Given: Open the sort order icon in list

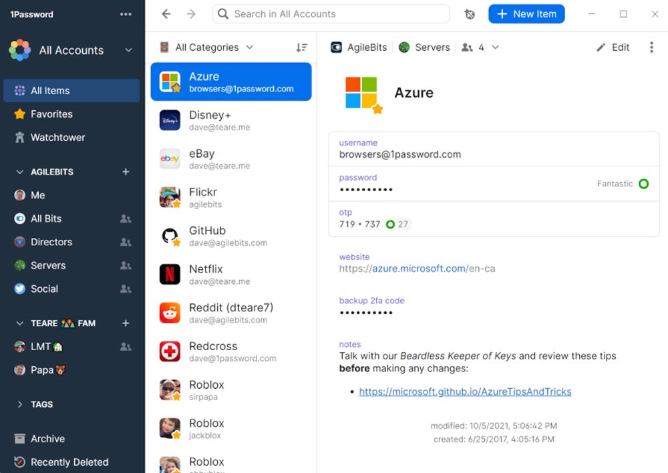Looking at the screenshot, I should (x=302, y=47).
